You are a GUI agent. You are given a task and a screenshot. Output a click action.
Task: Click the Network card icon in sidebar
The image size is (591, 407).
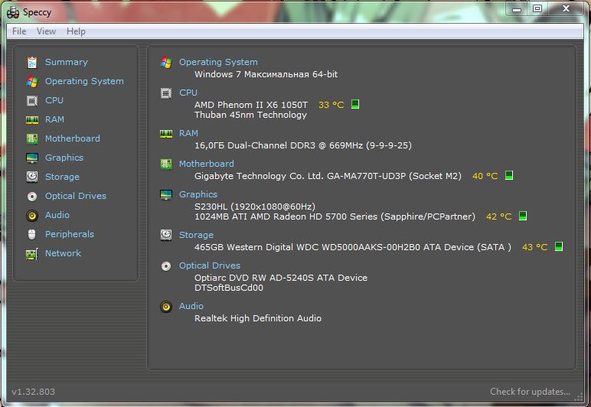click(32, 254)
